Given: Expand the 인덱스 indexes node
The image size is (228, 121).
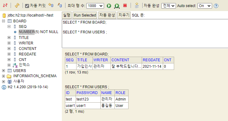Looking at the screenshot, I should (9, 65).
